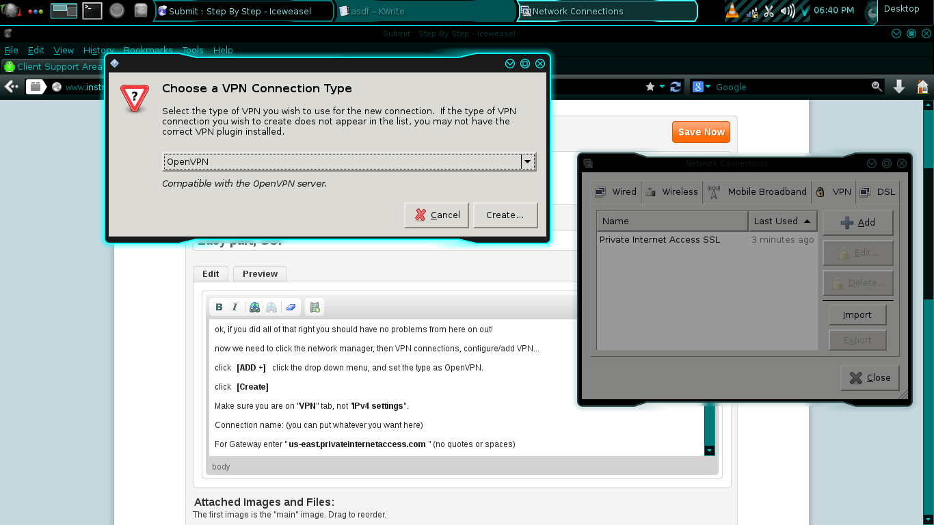Image resolution: width=934 pixels, height=525 pixels.
Task: Click the Save Now button
Action: 701,132
